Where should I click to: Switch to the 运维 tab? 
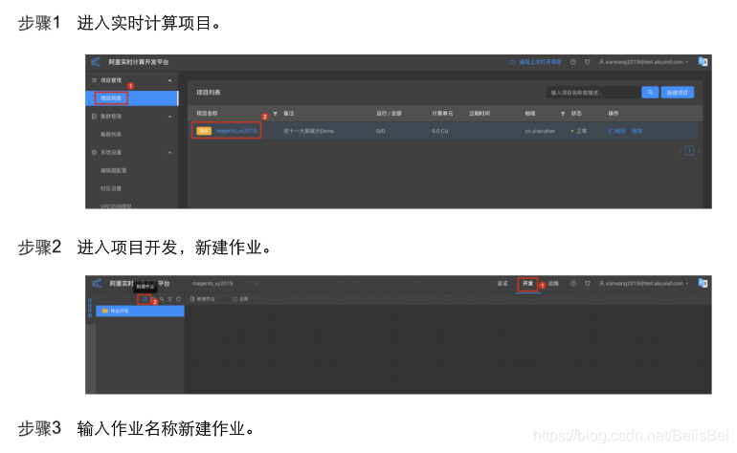click(553, 284)
